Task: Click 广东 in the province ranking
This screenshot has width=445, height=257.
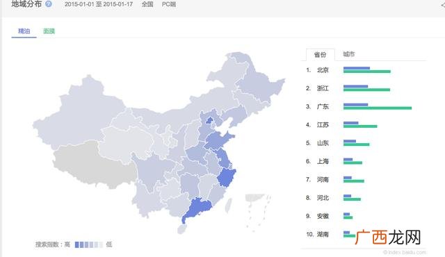Action: (323, 106)
